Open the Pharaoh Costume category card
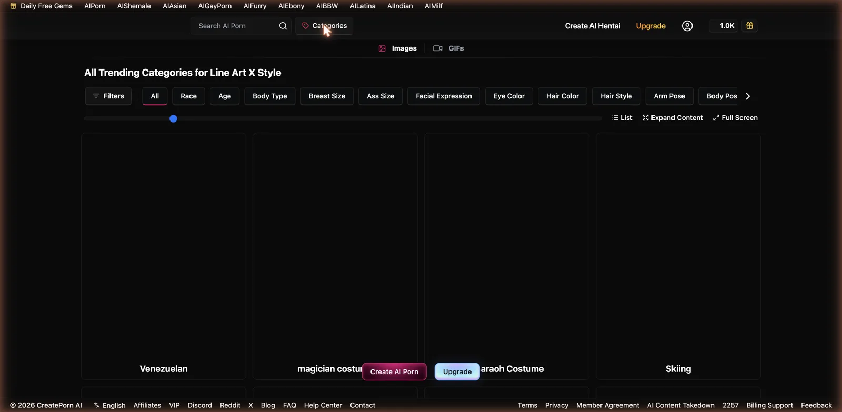Image resolution: width=842 pixels, height=412 pixels. [x=507, y=256]
